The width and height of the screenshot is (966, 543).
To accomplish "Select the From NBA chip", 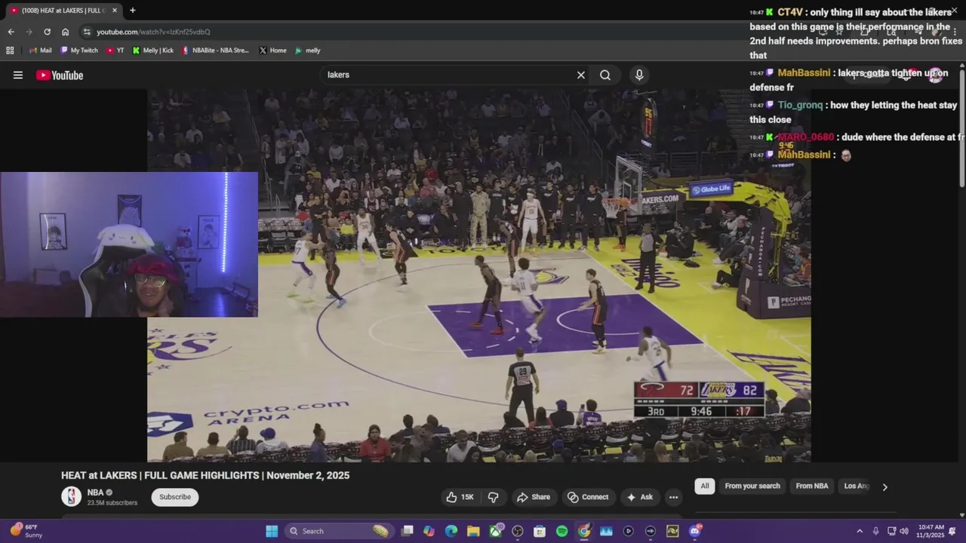I will tap(812, 486).
